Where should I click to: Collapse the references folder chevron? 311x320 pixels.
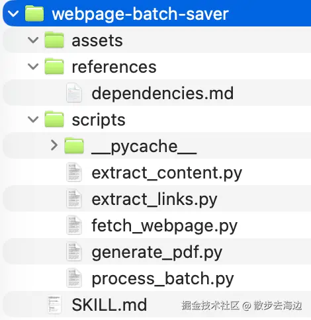(33, 67)
